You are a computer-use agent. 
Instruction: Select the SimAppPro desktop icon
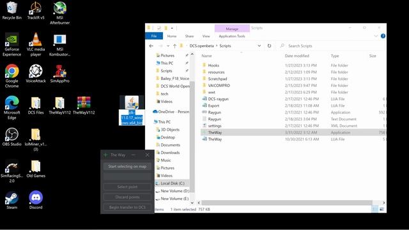click(59, 74)
